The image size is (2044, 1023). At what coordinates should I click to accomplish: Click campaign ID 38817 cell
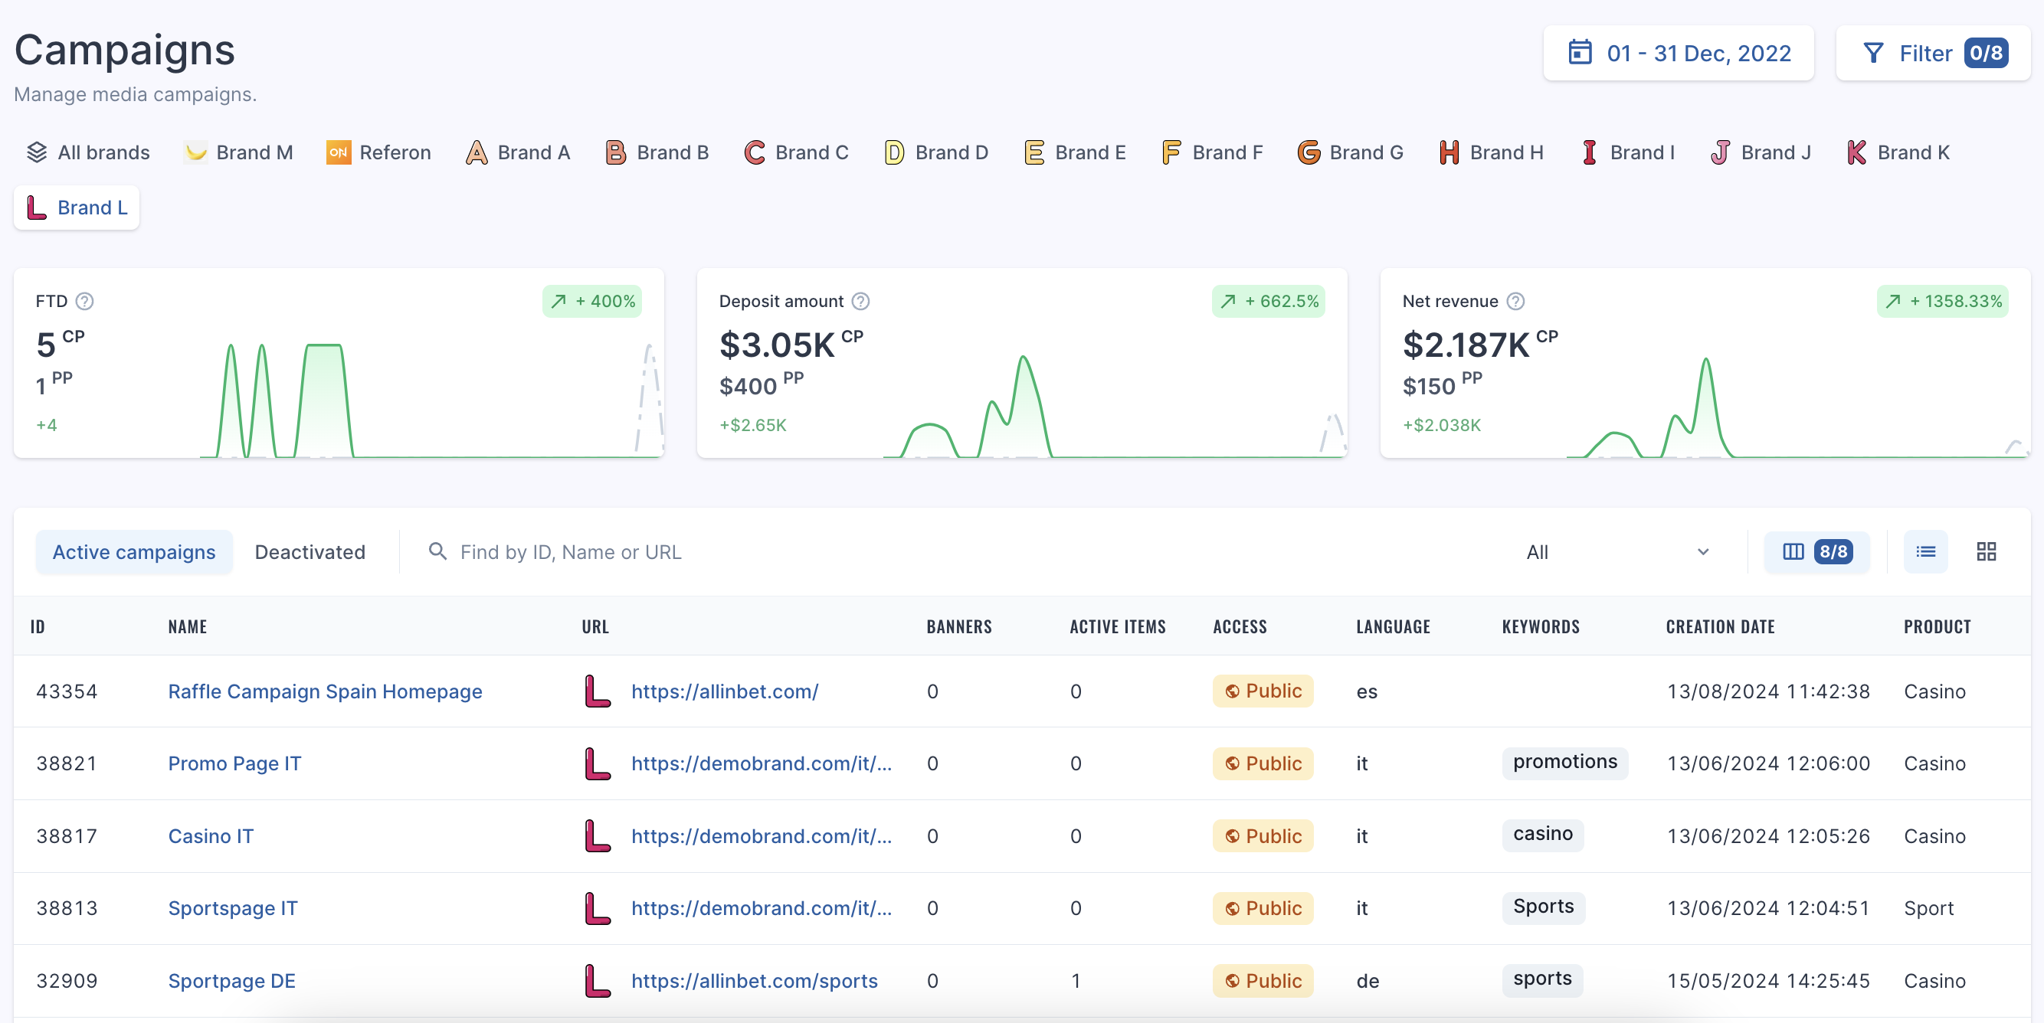point(67,837)
